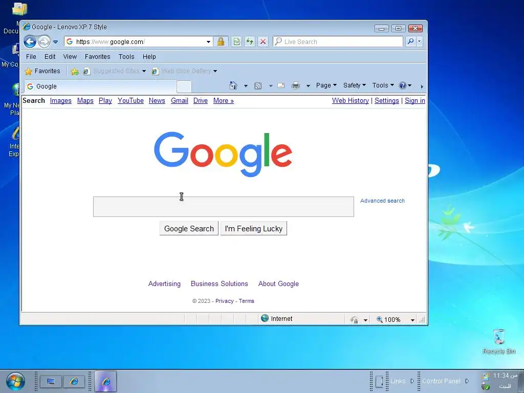Click the 100% zoom level button
Screen dimensions: 524x393
click(x=388, y=319)
